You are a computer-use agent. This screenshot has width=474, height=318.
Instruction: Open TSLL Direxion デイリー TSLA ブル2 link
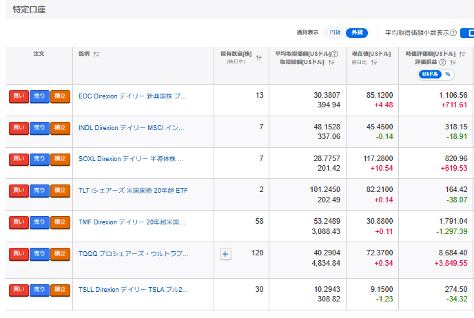tap(133, 290)
